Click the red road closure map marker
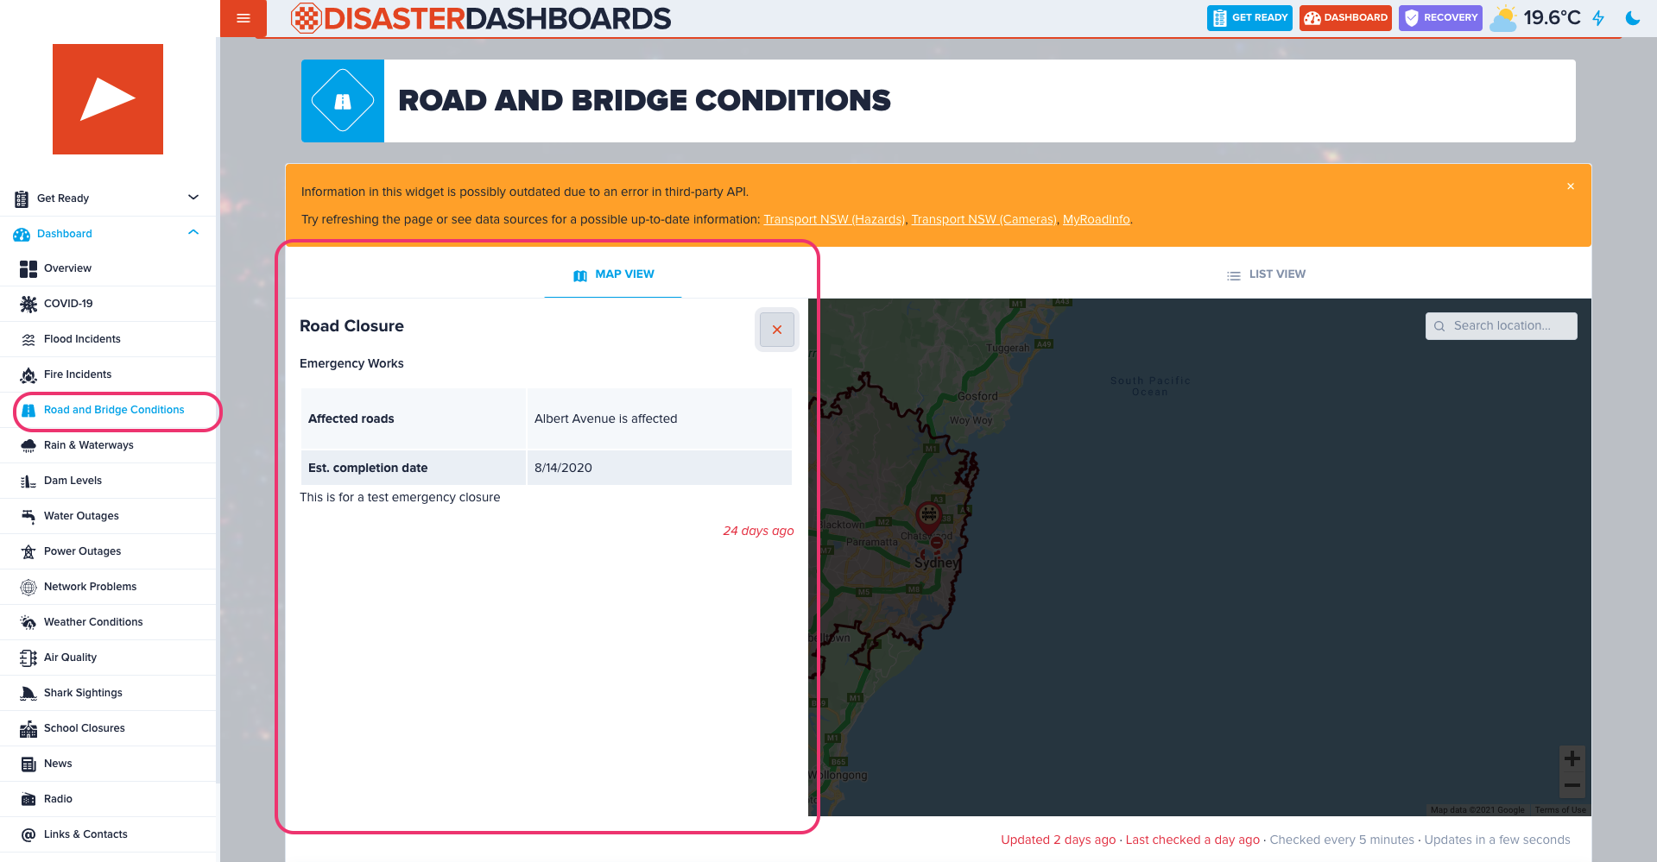The height and width of the screenshot is (862, 1657). pyautogui.click(x=928, y=516)
